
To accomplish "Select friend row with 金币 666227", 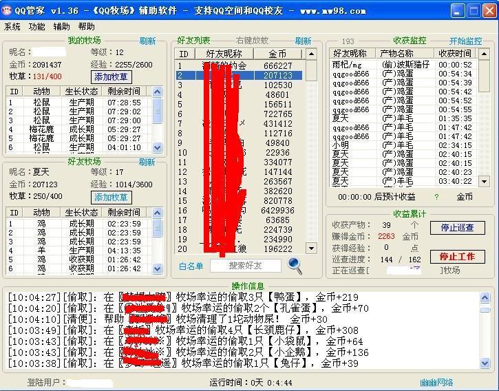I will (x=239, y=66).
